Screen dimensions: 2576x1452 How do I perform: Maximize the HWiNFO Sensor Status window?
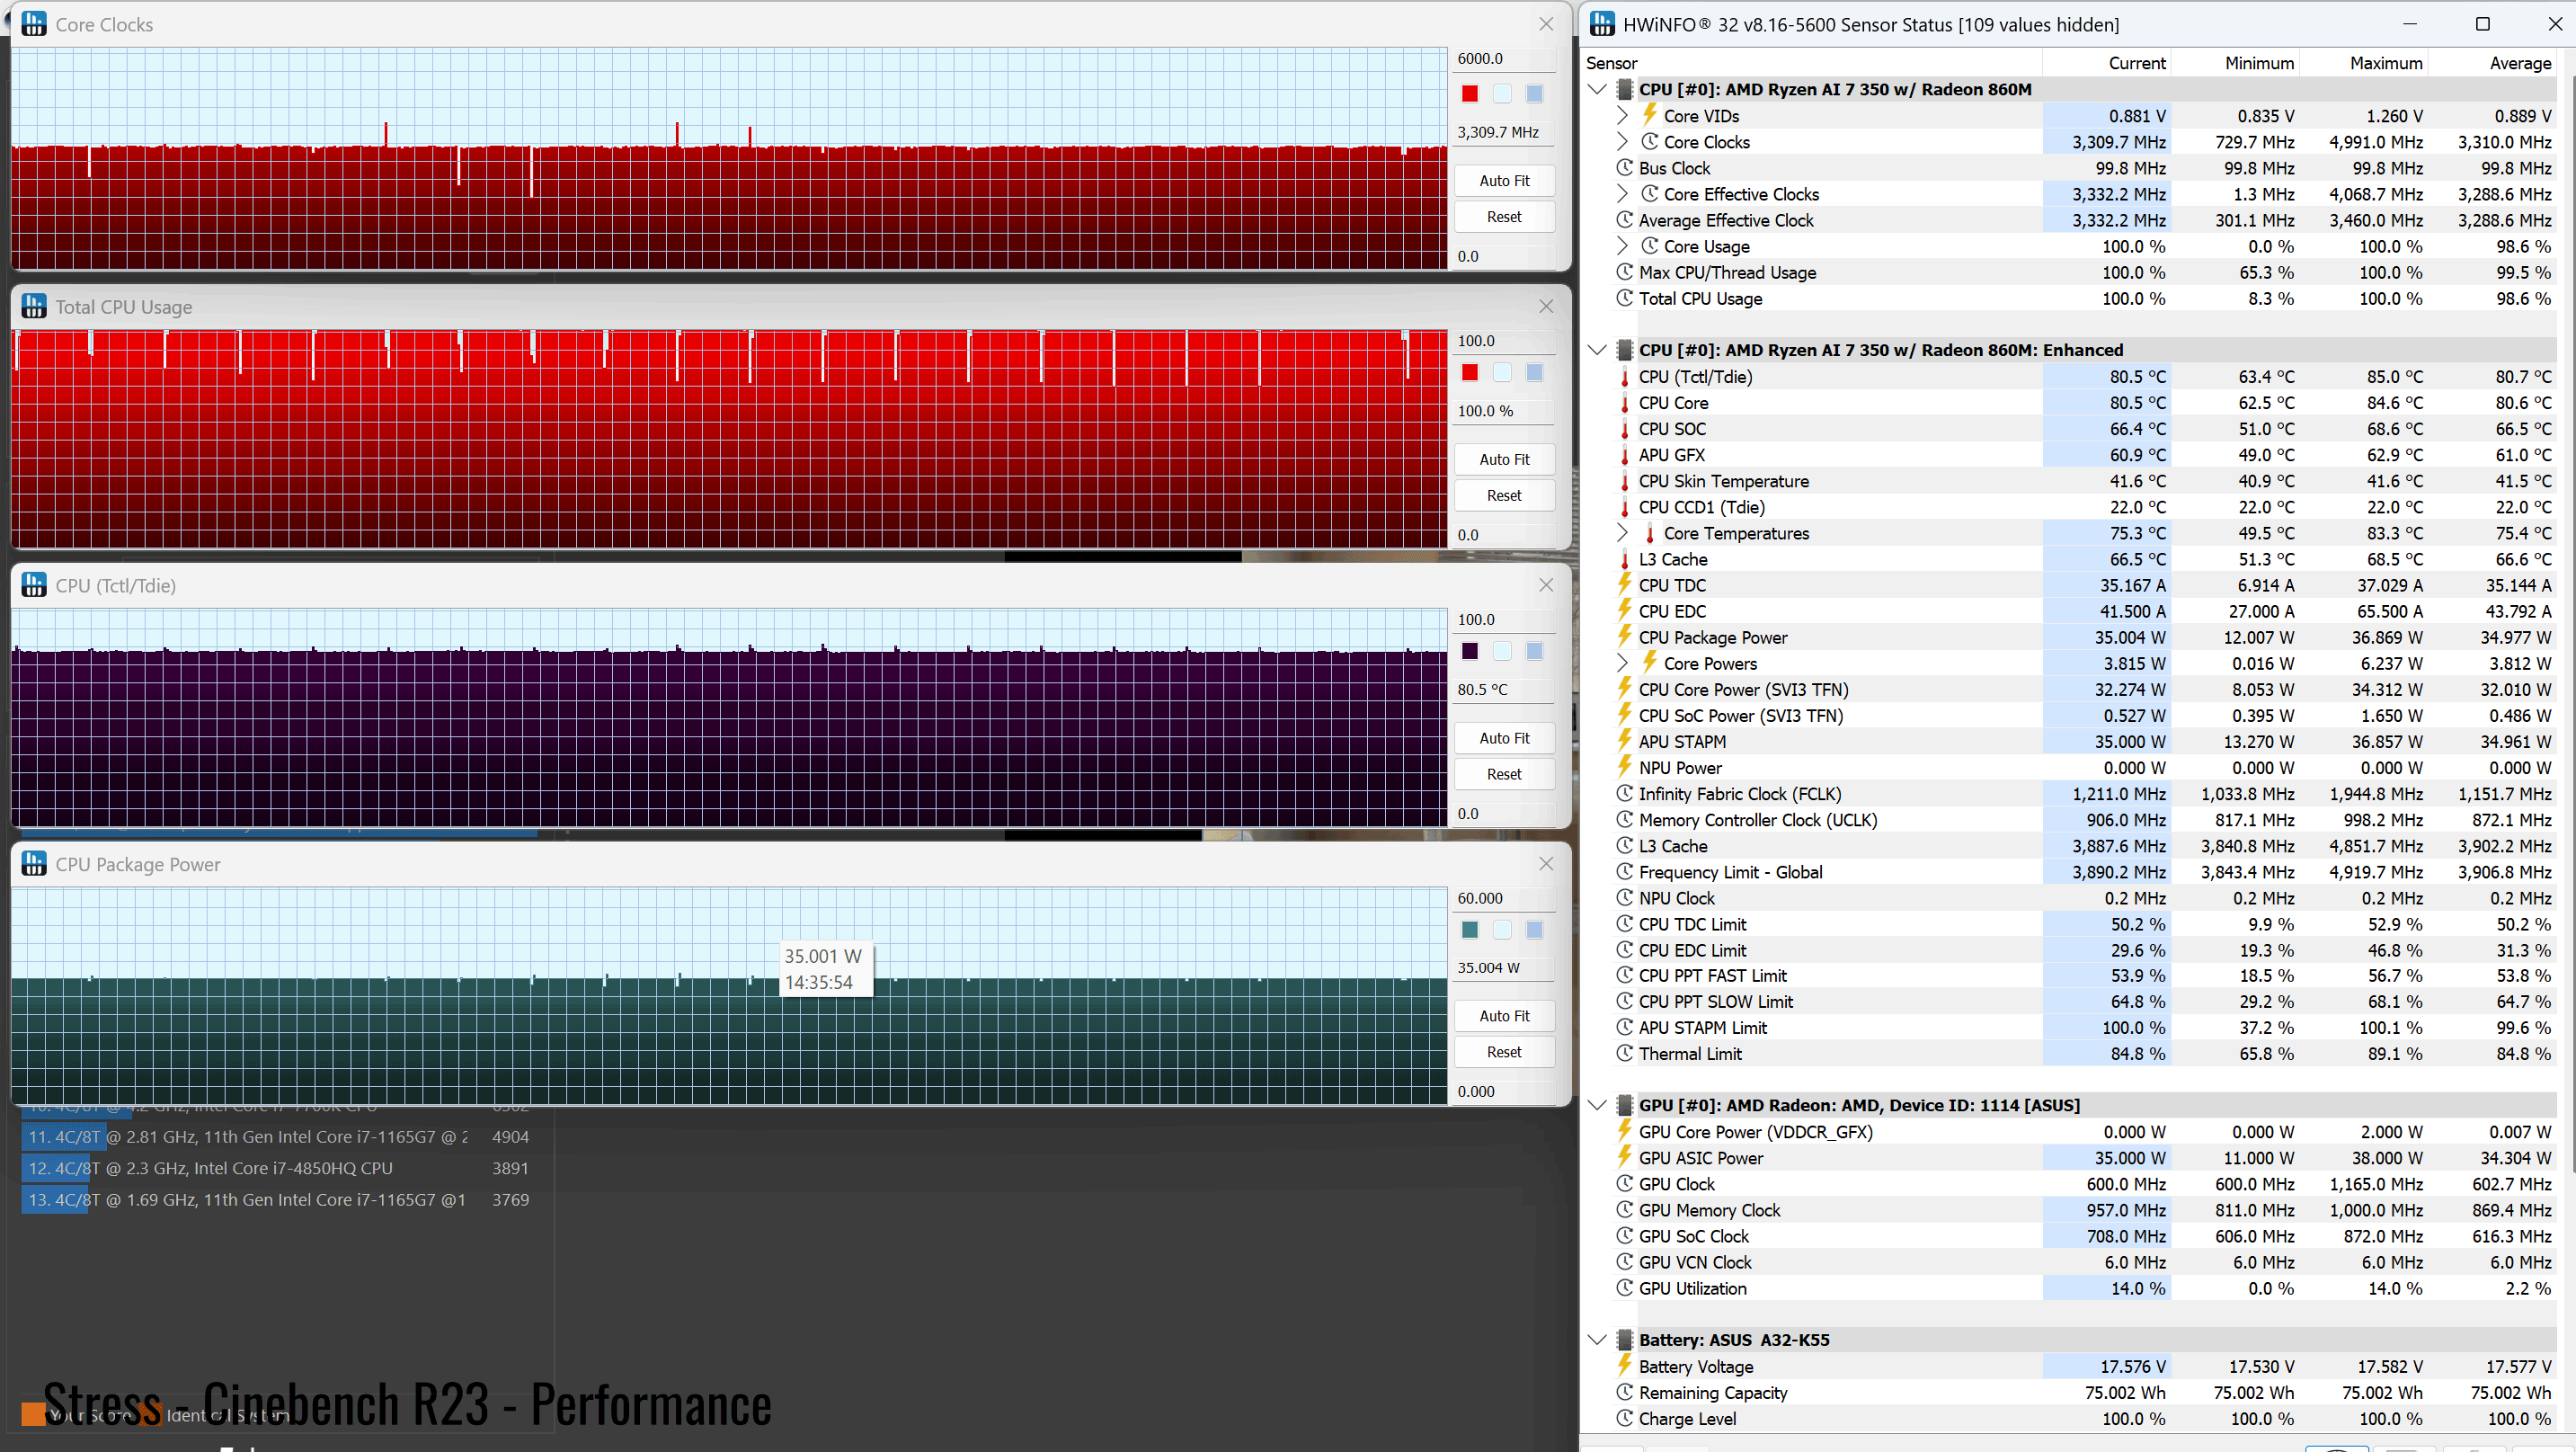(2482, 24)
